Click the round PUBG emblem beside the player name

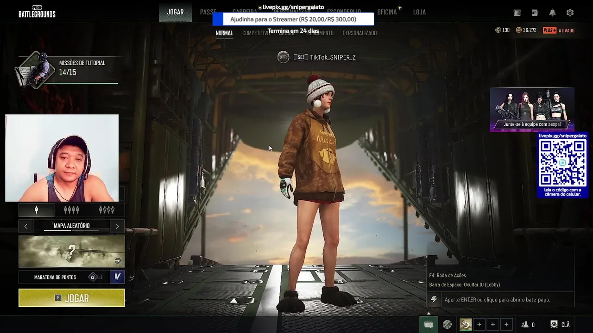click(283, 57)
